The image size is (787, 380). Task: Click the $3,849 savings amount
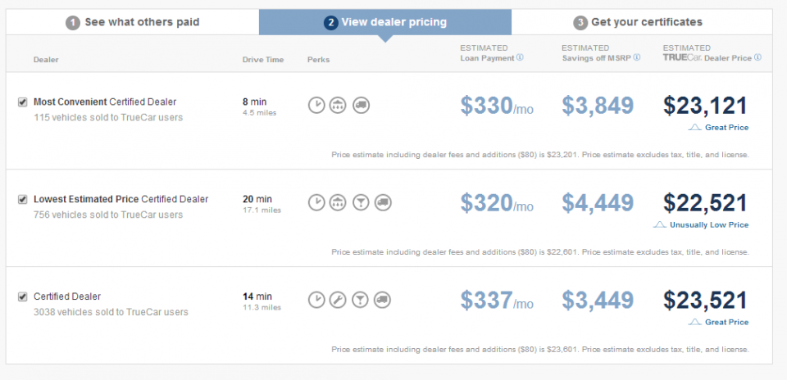[598, 106]
